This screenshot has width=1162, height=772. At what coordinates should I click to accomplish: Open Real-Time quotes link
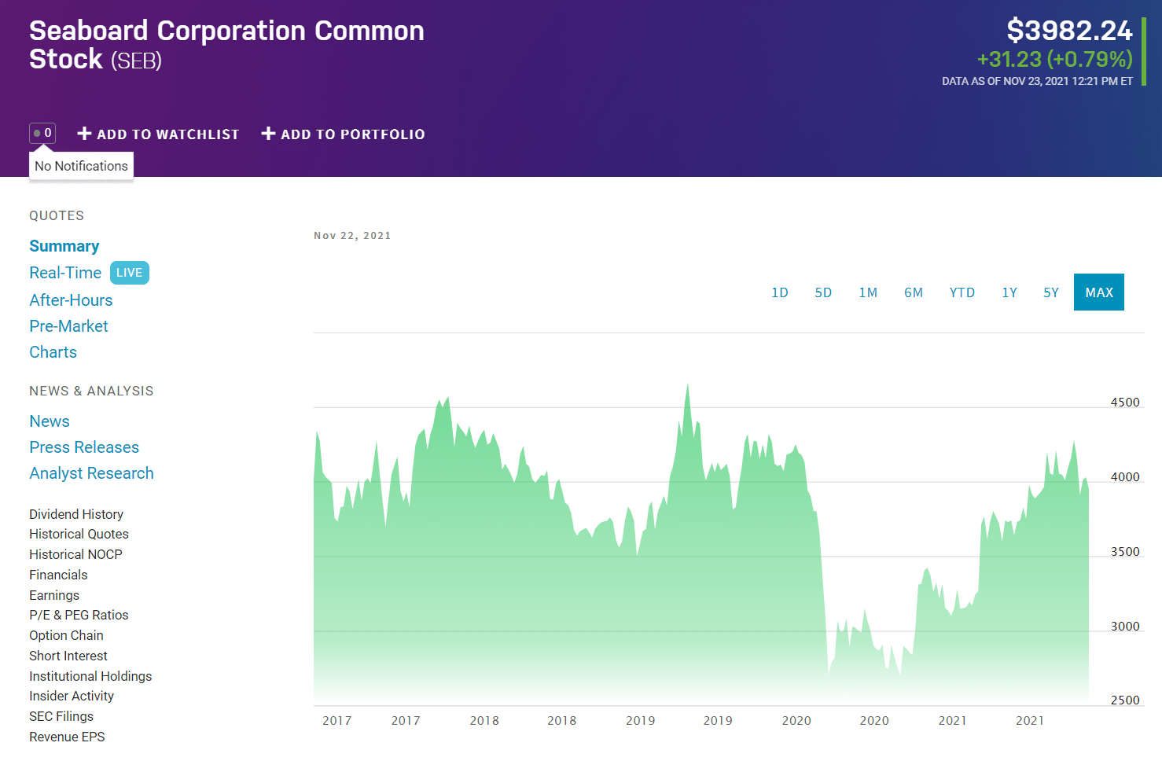point(65,273)
